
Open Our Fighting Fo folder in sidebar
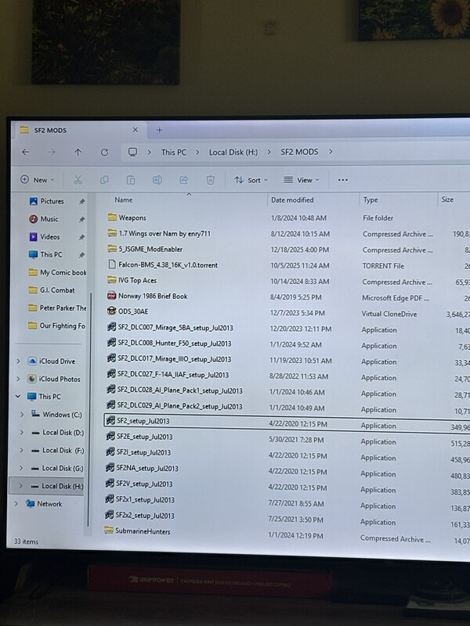pyautogui.click(x=56, y=326)
